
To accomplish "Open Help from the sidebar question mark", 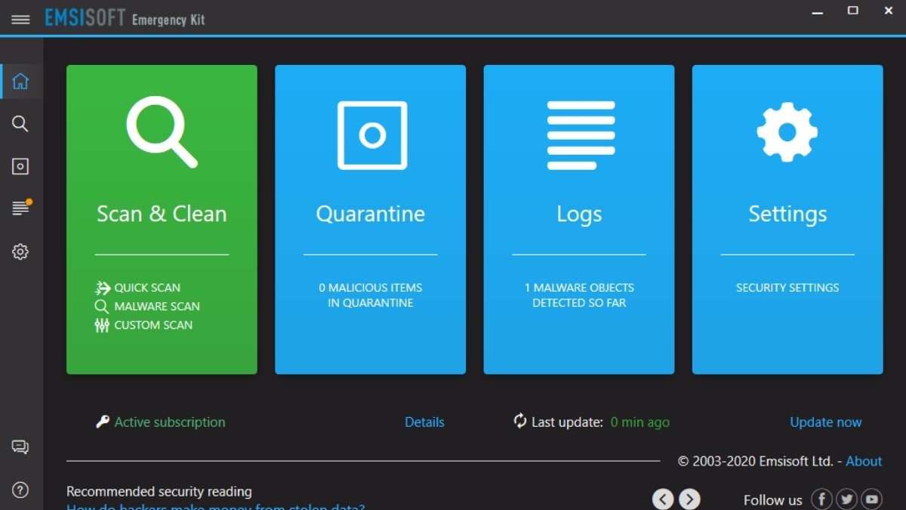I will pyautogui.click(x=20, y=490).
